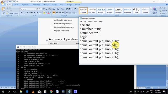Screen dimensions: 168x94
Task: Toggle Justify alignment
Action: 63,13
